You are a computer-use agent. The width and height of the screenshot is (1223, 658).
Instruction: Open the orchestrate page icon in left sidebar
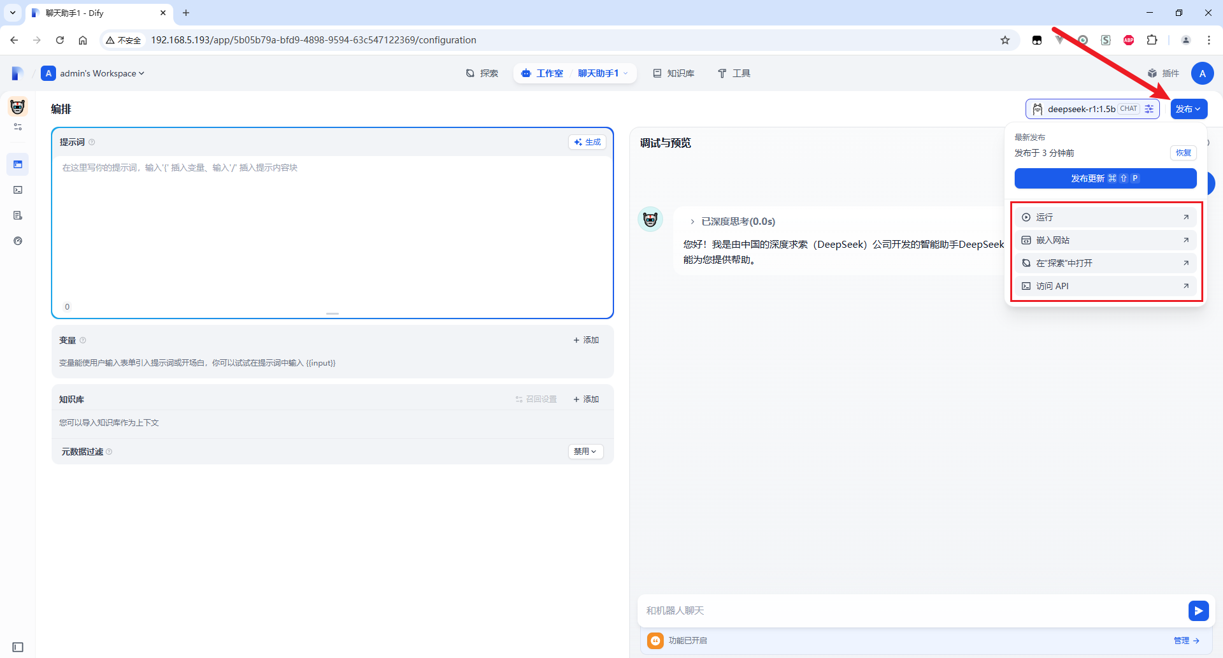[18, 164]
